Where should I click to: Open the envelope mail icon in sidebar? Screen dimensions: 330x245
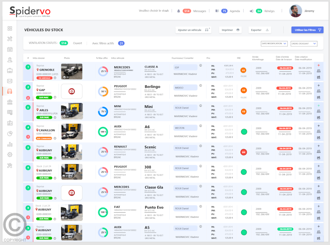click(10, 81)
